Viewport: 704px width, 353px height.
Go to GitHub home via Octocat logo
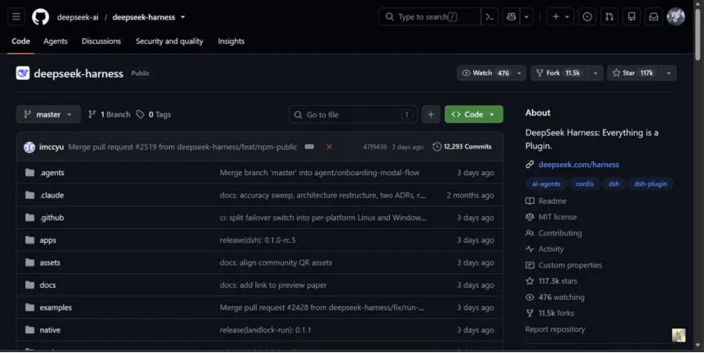click(x=41, y=17)
